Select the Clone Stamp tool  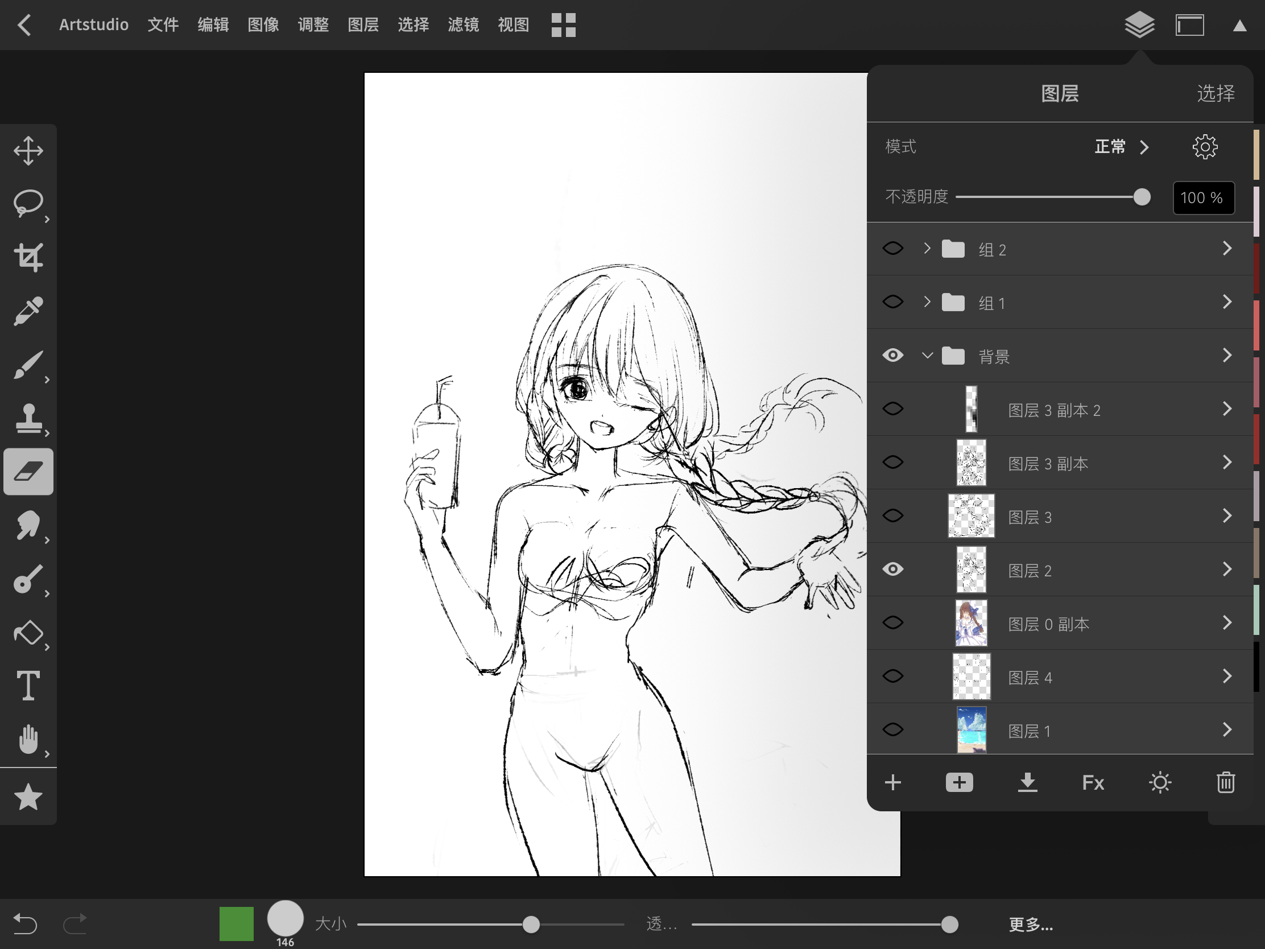pyautogui.click(x=28, y=418)
